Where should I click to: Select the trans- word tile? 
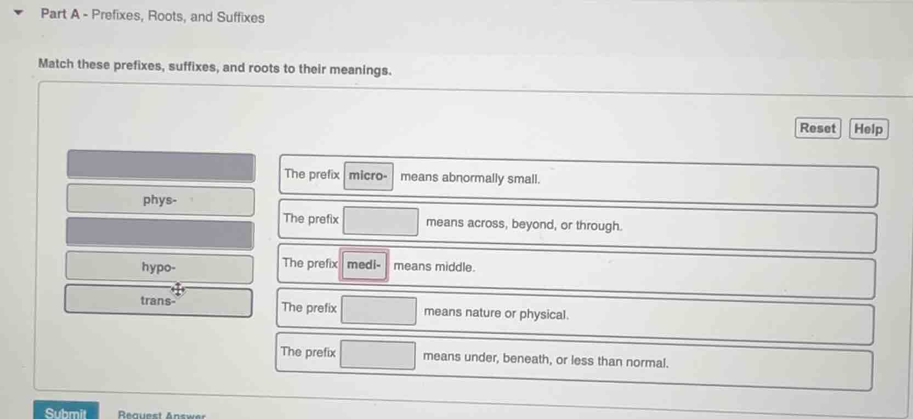(x=158, y=301)
